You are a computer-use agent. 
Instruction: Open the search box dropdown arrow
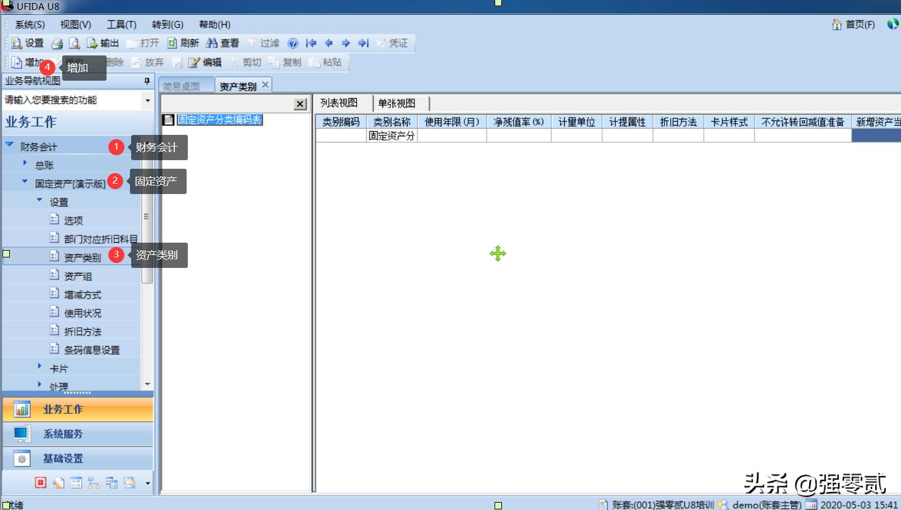[x=148, y=100]
